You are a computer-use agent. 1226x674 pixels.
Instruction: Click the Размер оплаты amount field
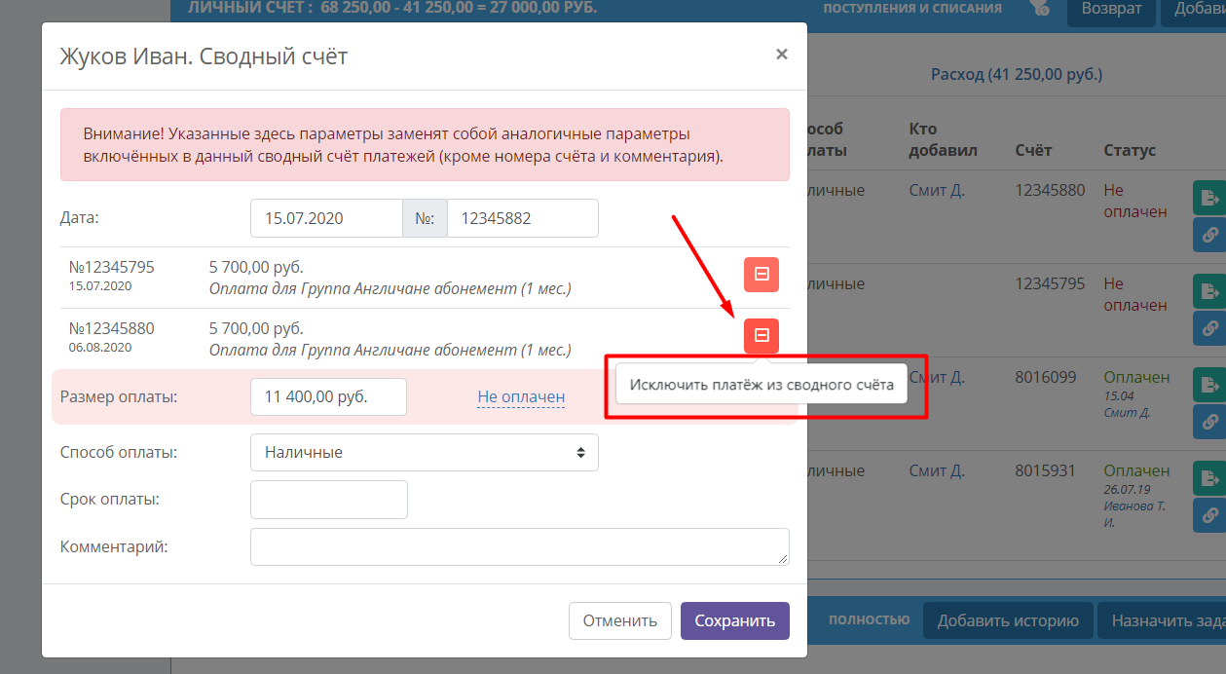point(329,396)
